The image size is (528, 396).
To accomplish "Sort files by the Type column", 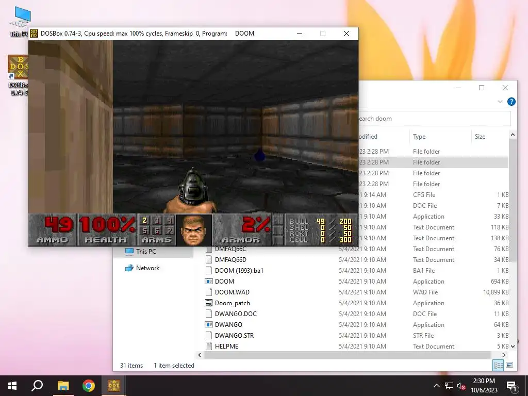I will click(x=440, y=136).
